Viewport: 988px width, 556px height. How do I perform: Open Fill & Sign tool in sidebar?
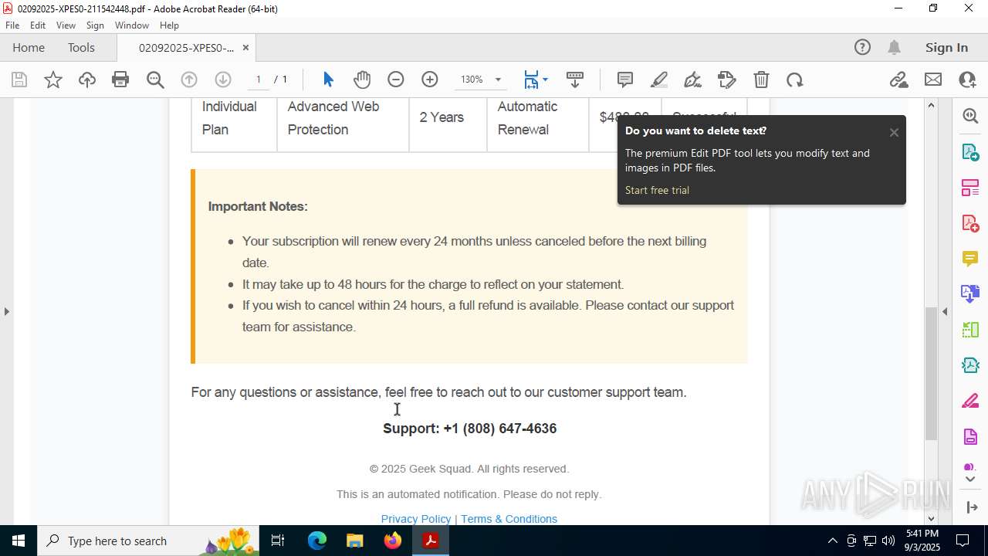970,402
